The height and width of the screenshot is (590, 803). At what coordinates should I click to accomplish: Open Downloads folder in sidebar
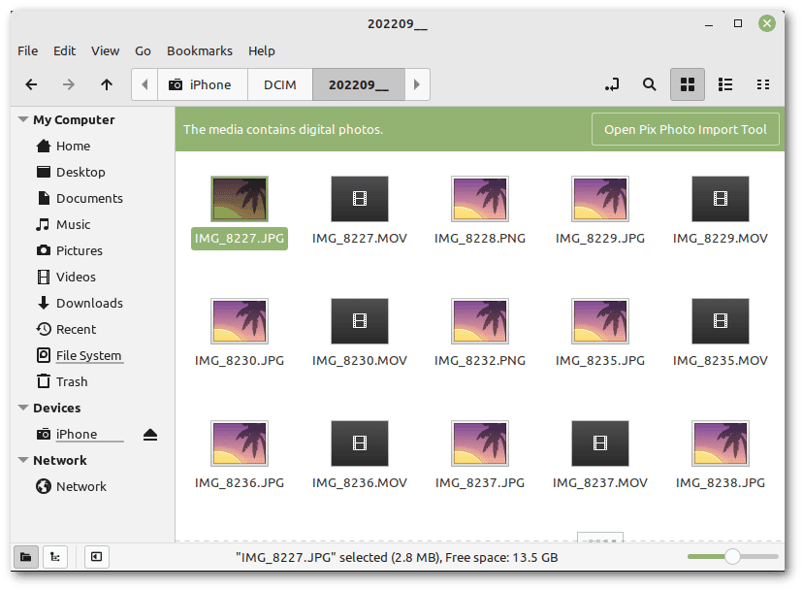[88, 303]
